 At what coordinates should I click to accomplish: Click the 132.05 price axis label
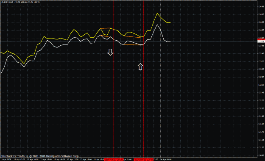[261, 108]
